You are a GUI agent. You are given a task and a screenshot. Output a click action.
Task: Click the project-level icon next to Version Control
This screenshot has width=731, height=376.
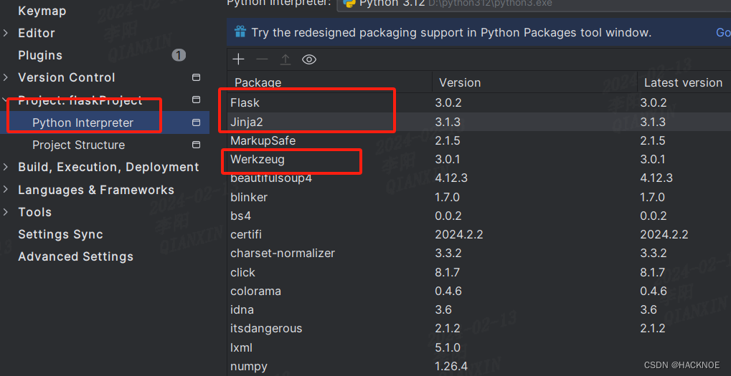pyautogui.click(x=197, y=77)
